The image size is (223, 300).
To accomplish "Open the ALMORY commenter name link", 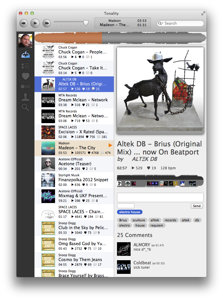I will click(142, 245).
